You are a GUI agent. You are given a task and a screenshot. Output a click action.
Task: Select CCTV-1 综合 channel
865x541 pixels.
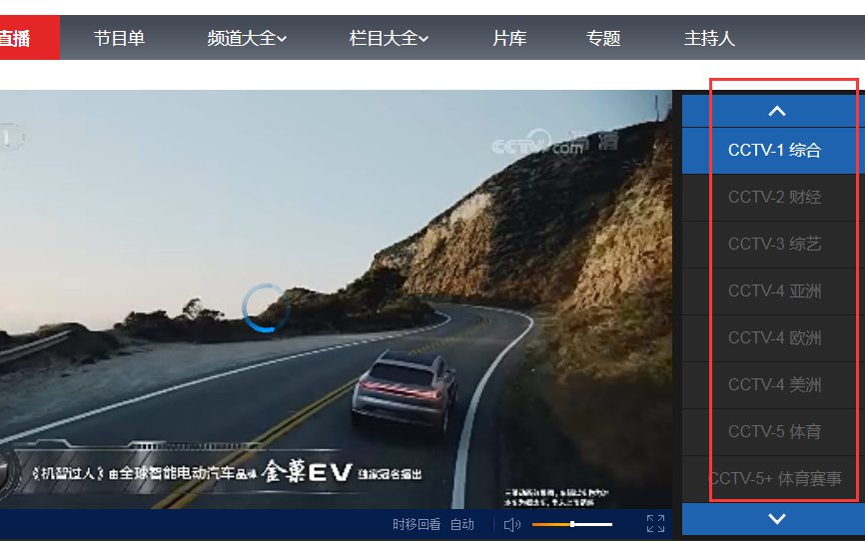pos(774,151)
